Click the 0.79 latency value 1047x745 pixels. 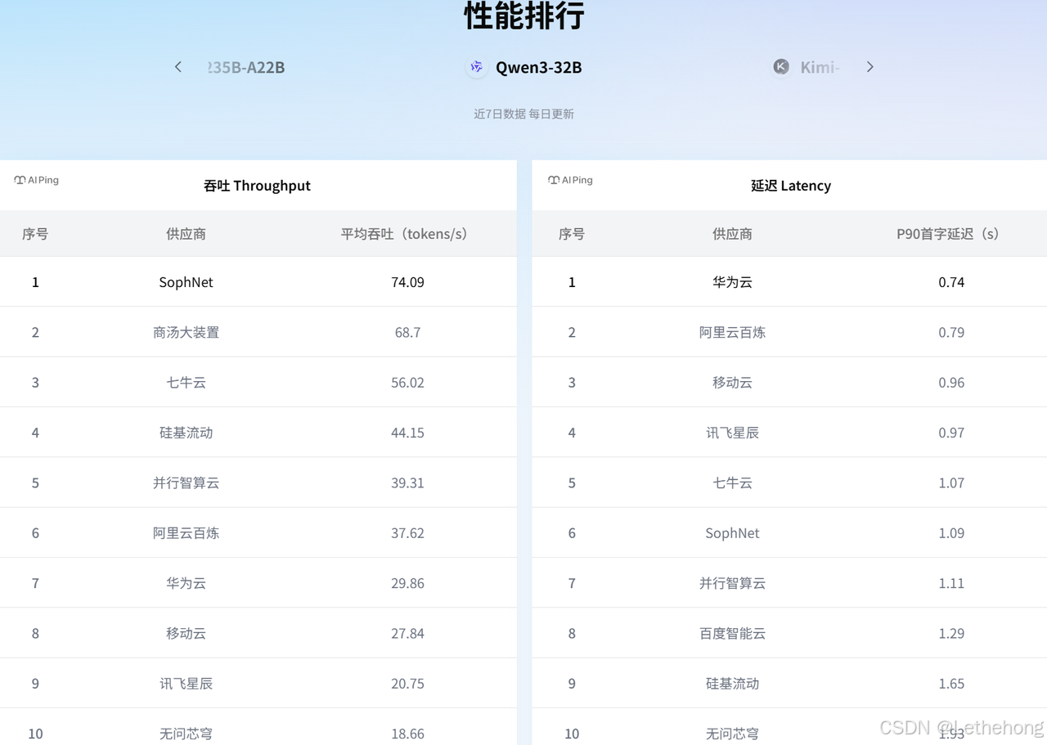click(x=951, y=332)
